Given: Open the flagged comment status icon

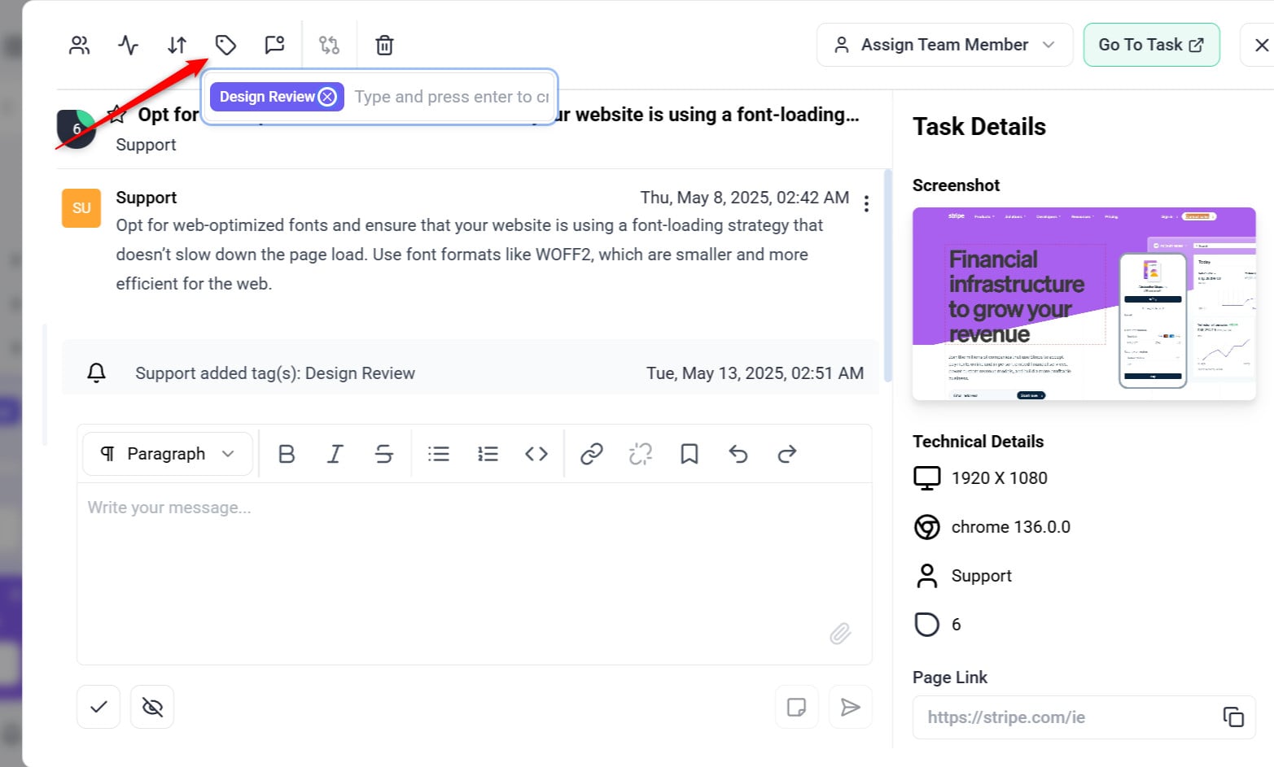Looking at the screenshot, I should (x=274, y=45).
